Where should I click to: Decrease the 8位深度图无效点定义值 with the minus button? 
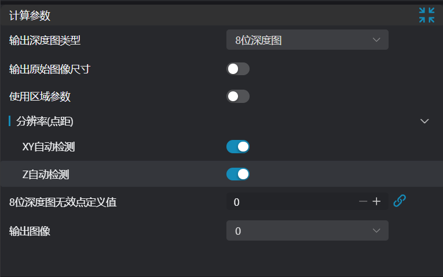coord(363,201)
